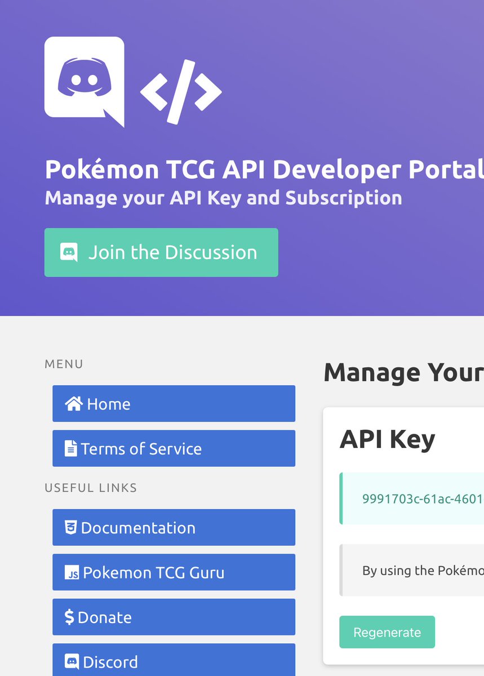The image size is (484, 676).
Task: Open the Home menu item
Action: [174, 403]
